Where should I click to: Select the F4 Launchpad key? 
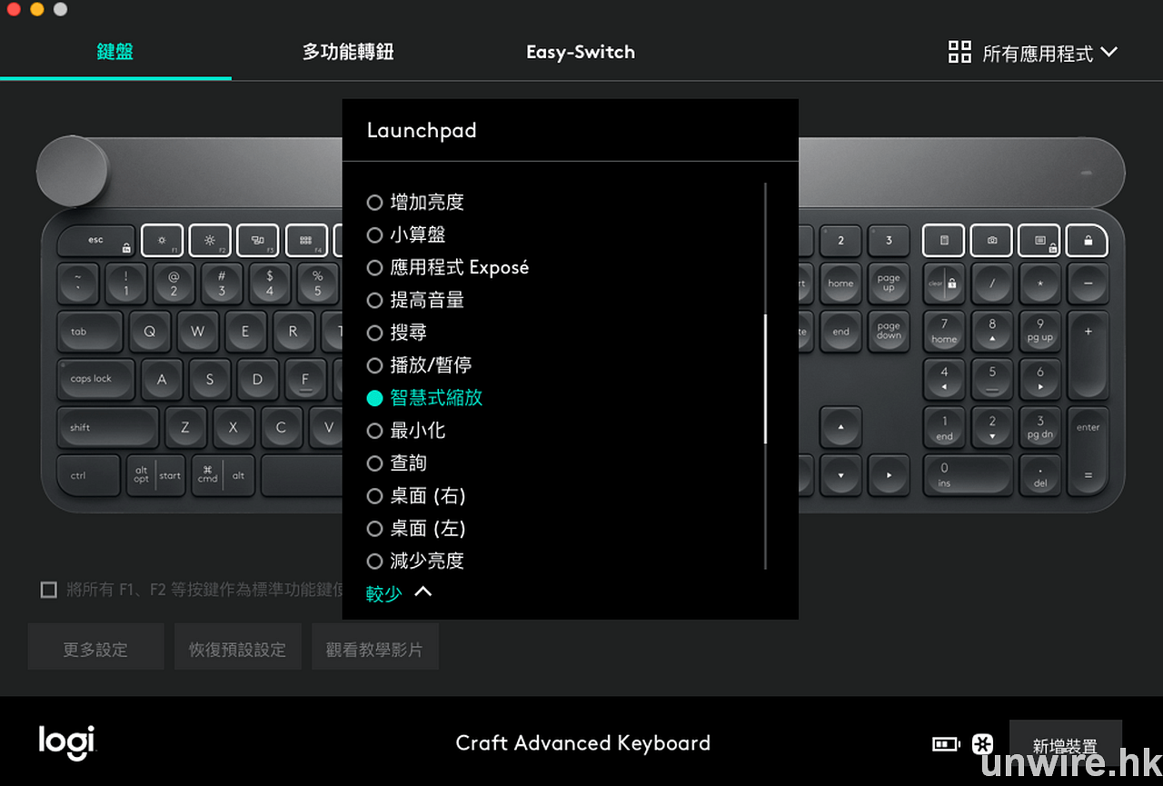(x=306, y=241)
